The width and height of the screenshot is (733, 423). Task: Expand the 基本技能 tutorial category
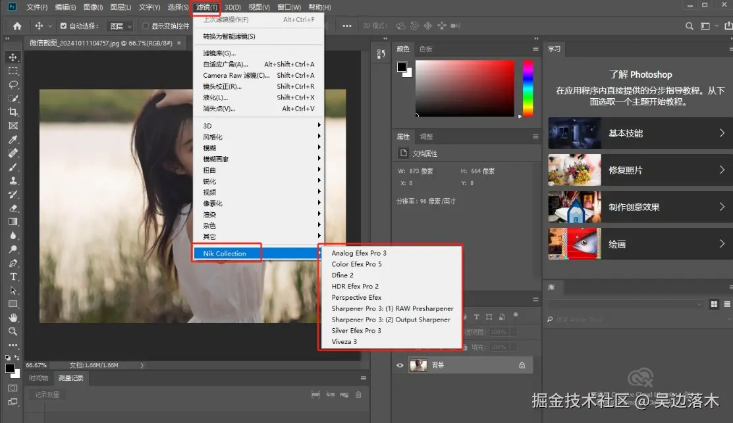[640, 133]
